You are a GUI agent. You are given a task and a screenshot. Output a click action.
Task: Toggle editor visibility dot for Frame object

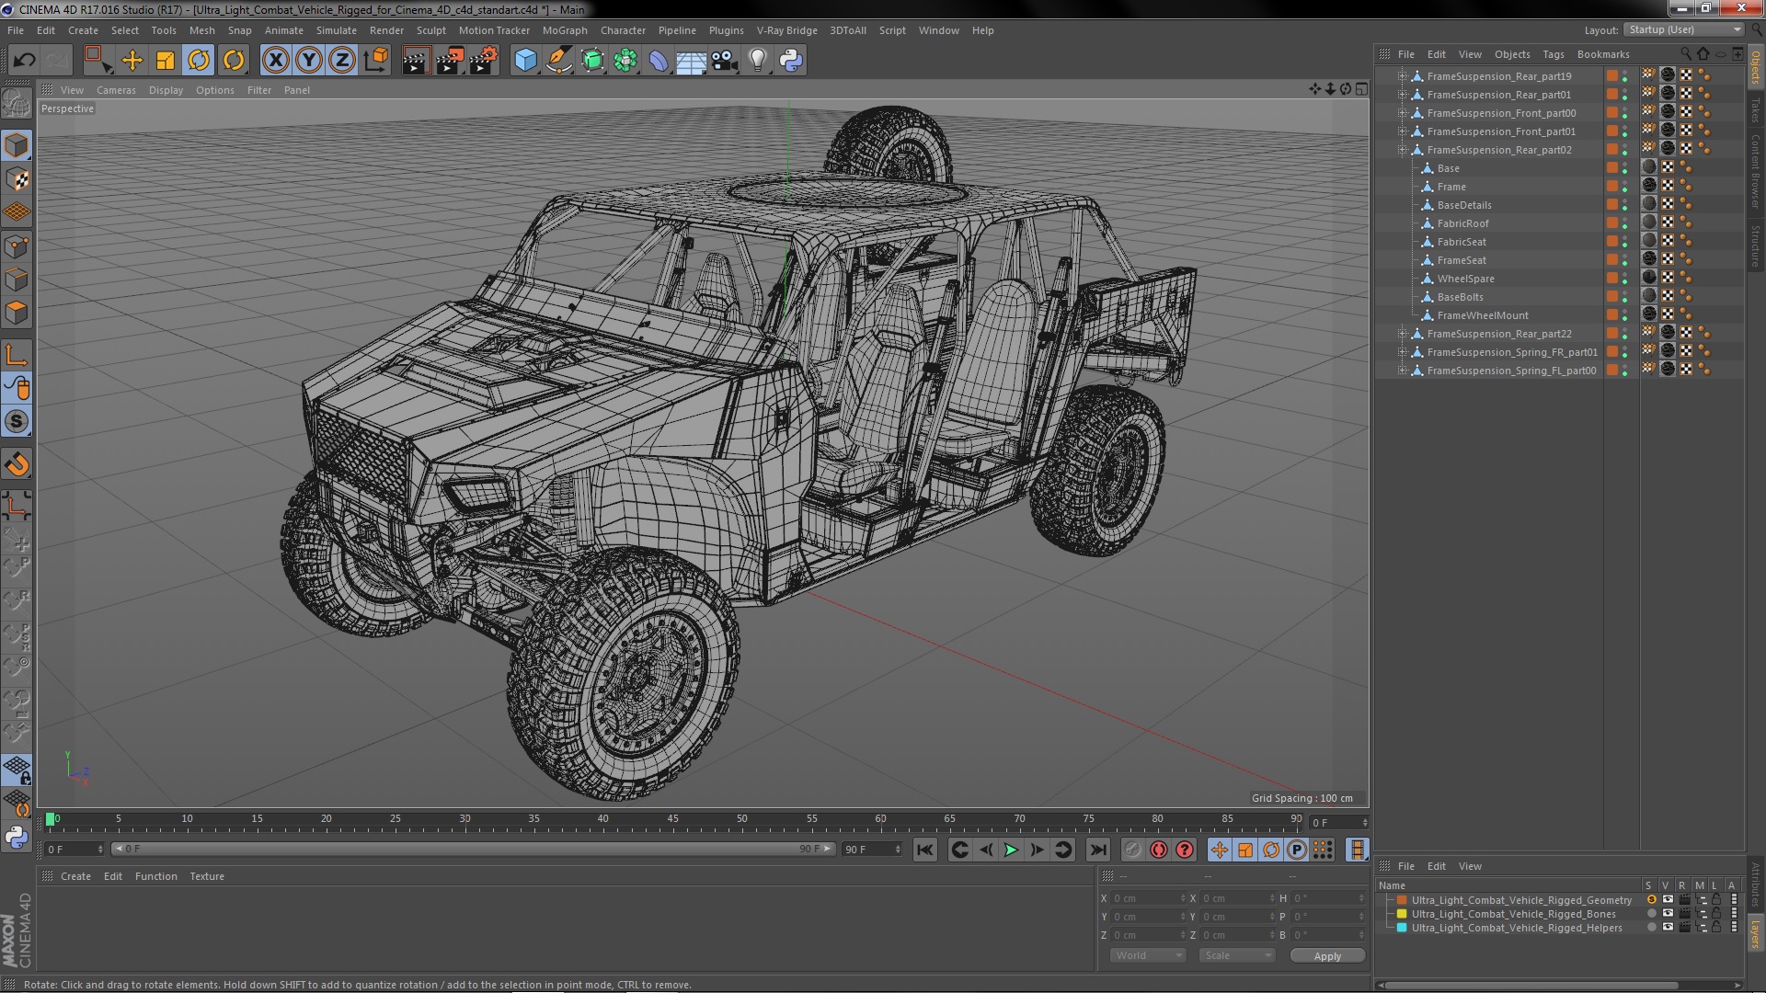[1624, 184]
